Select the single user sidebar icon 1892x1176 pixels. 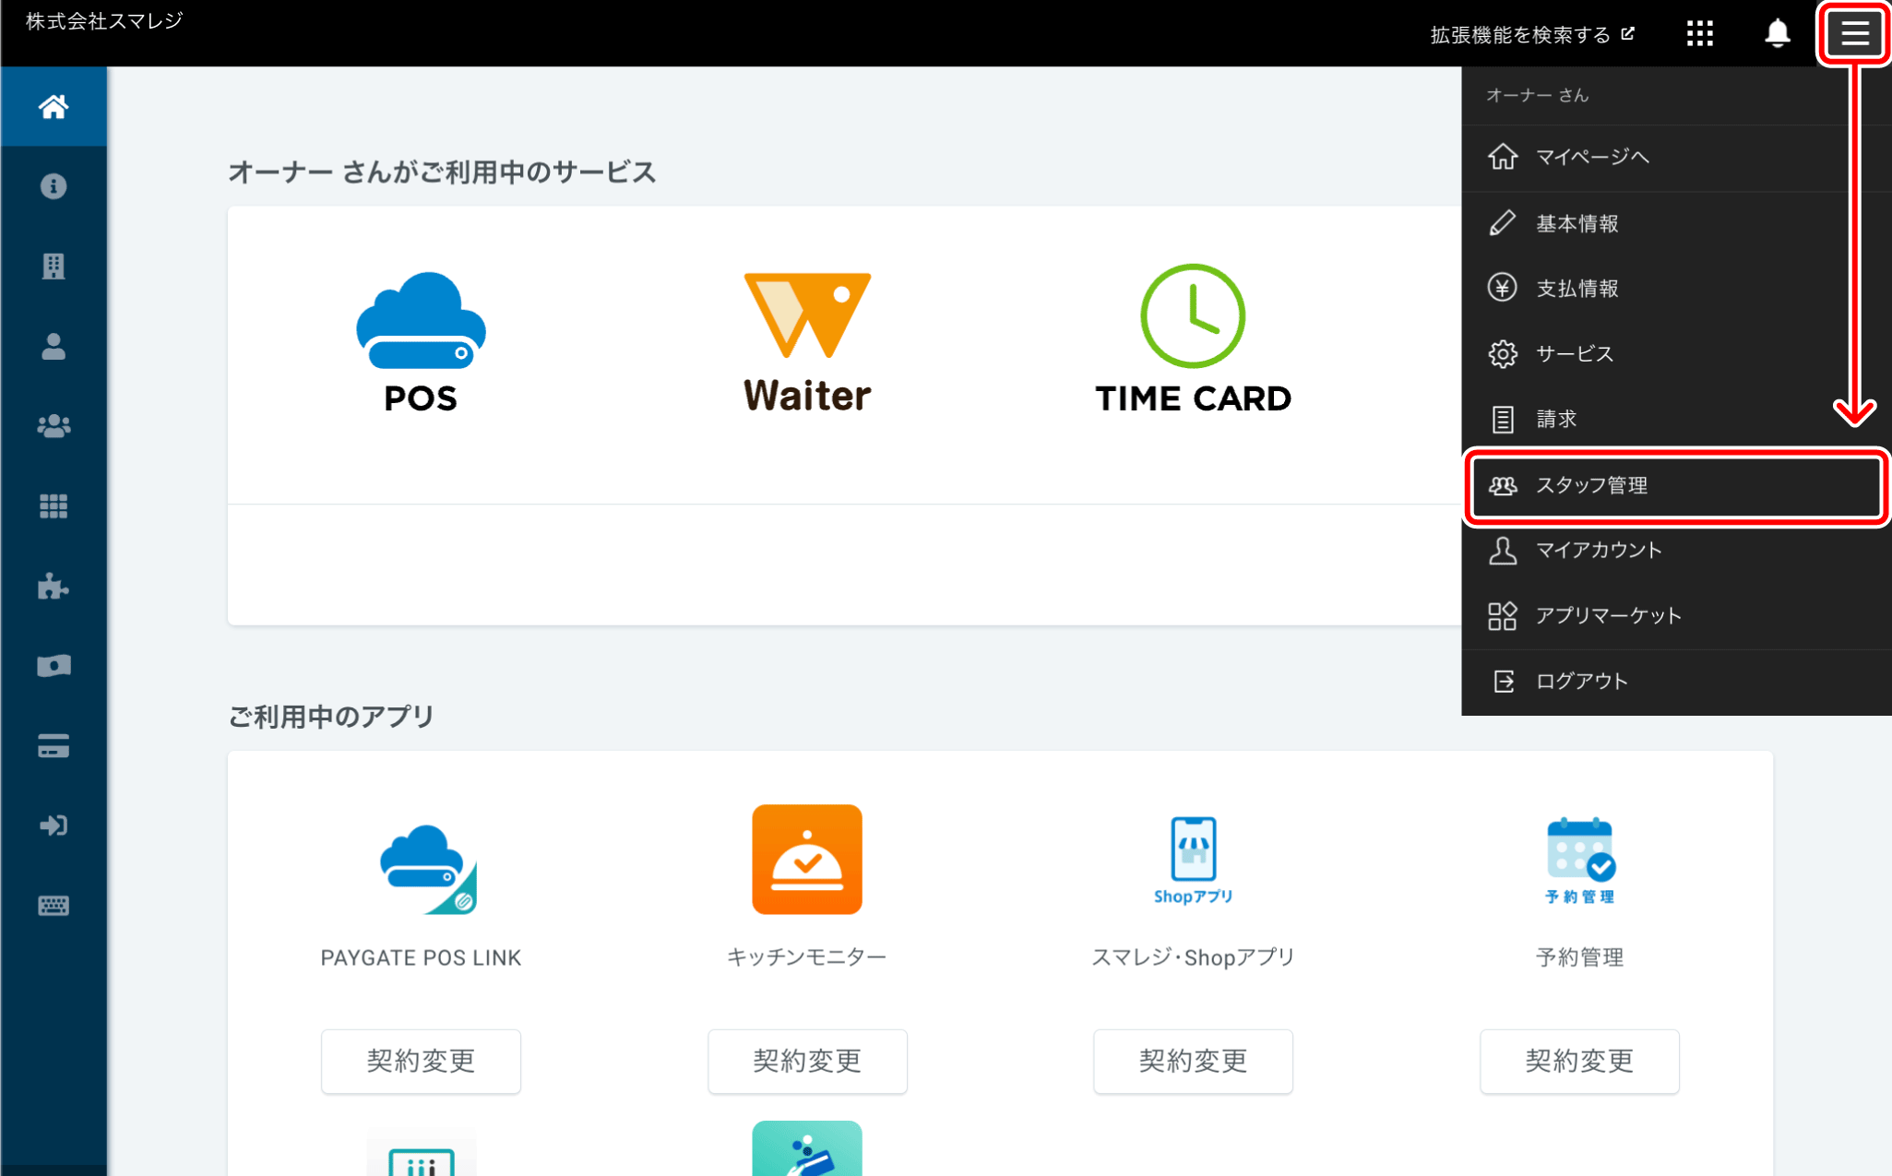54,347
